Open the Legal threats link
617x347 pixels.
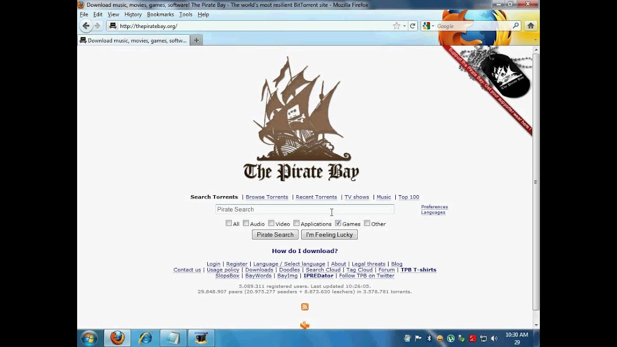click(368, 264)
